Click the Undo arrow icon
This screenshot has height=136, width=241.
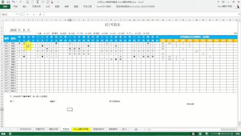[13, 2]
